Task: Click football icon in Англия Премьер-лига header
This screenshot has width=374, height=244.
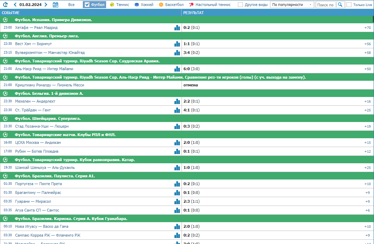Action: point(5,36)
